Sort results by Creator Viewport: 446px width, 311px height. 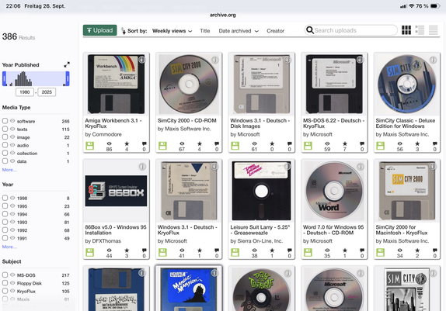tap(275, 31)
